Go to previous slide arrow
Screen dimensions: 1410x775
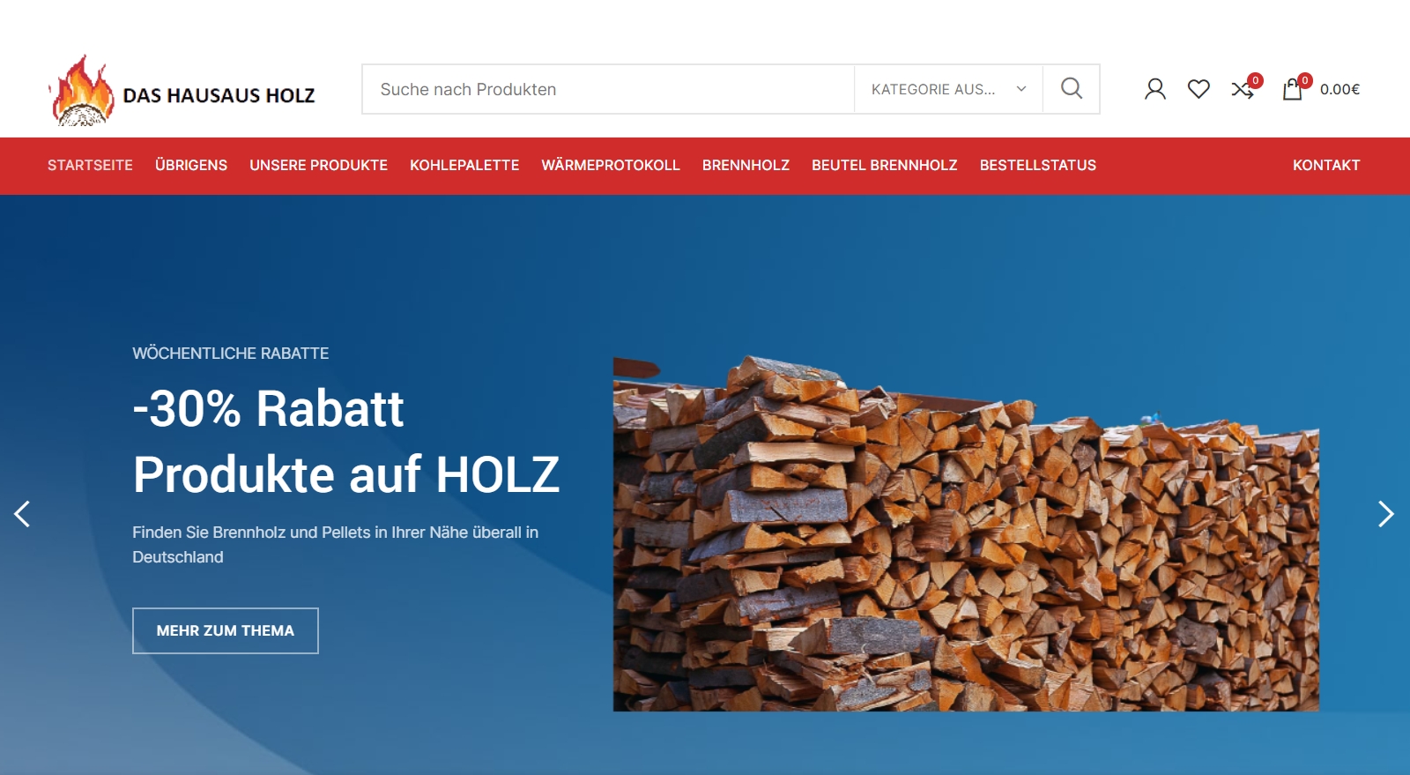22,514
